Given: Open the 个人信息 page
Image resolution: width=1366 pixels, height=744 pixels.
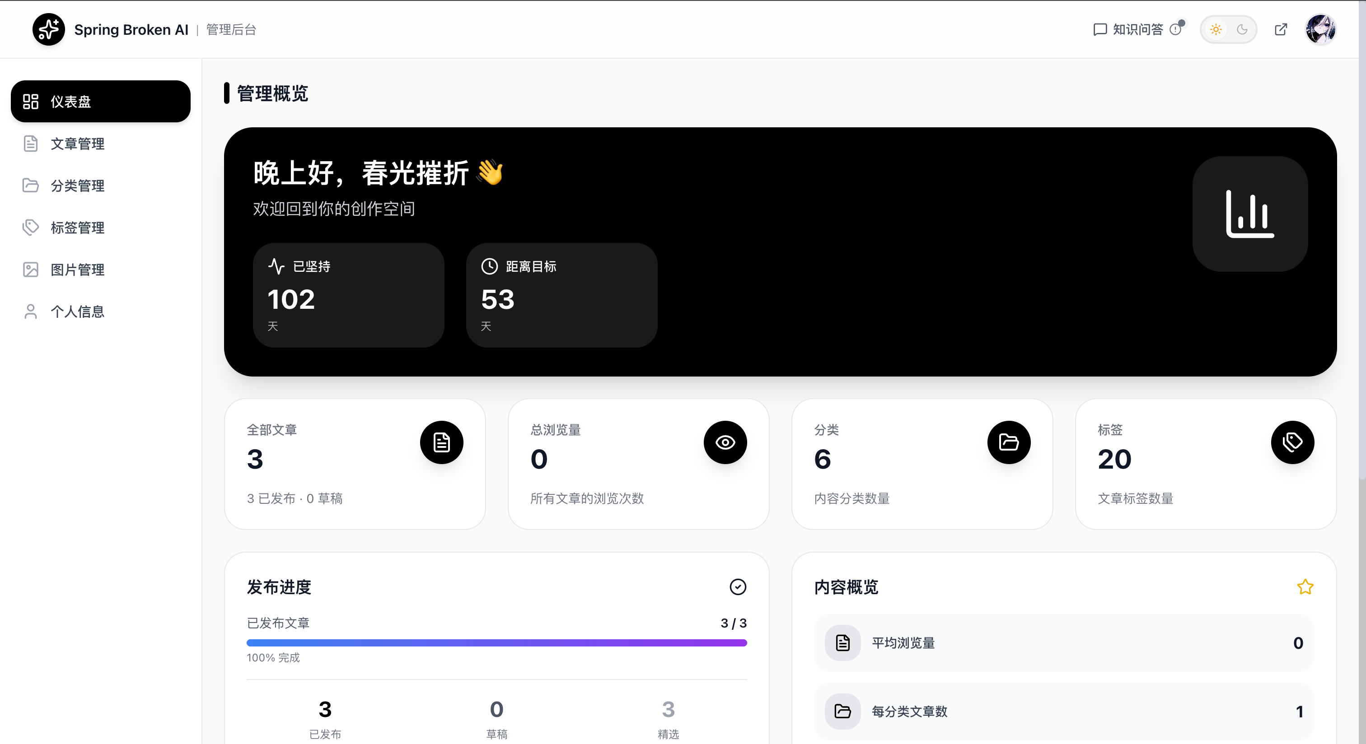Looking at the screenshot, I should [x=77, y=312].
